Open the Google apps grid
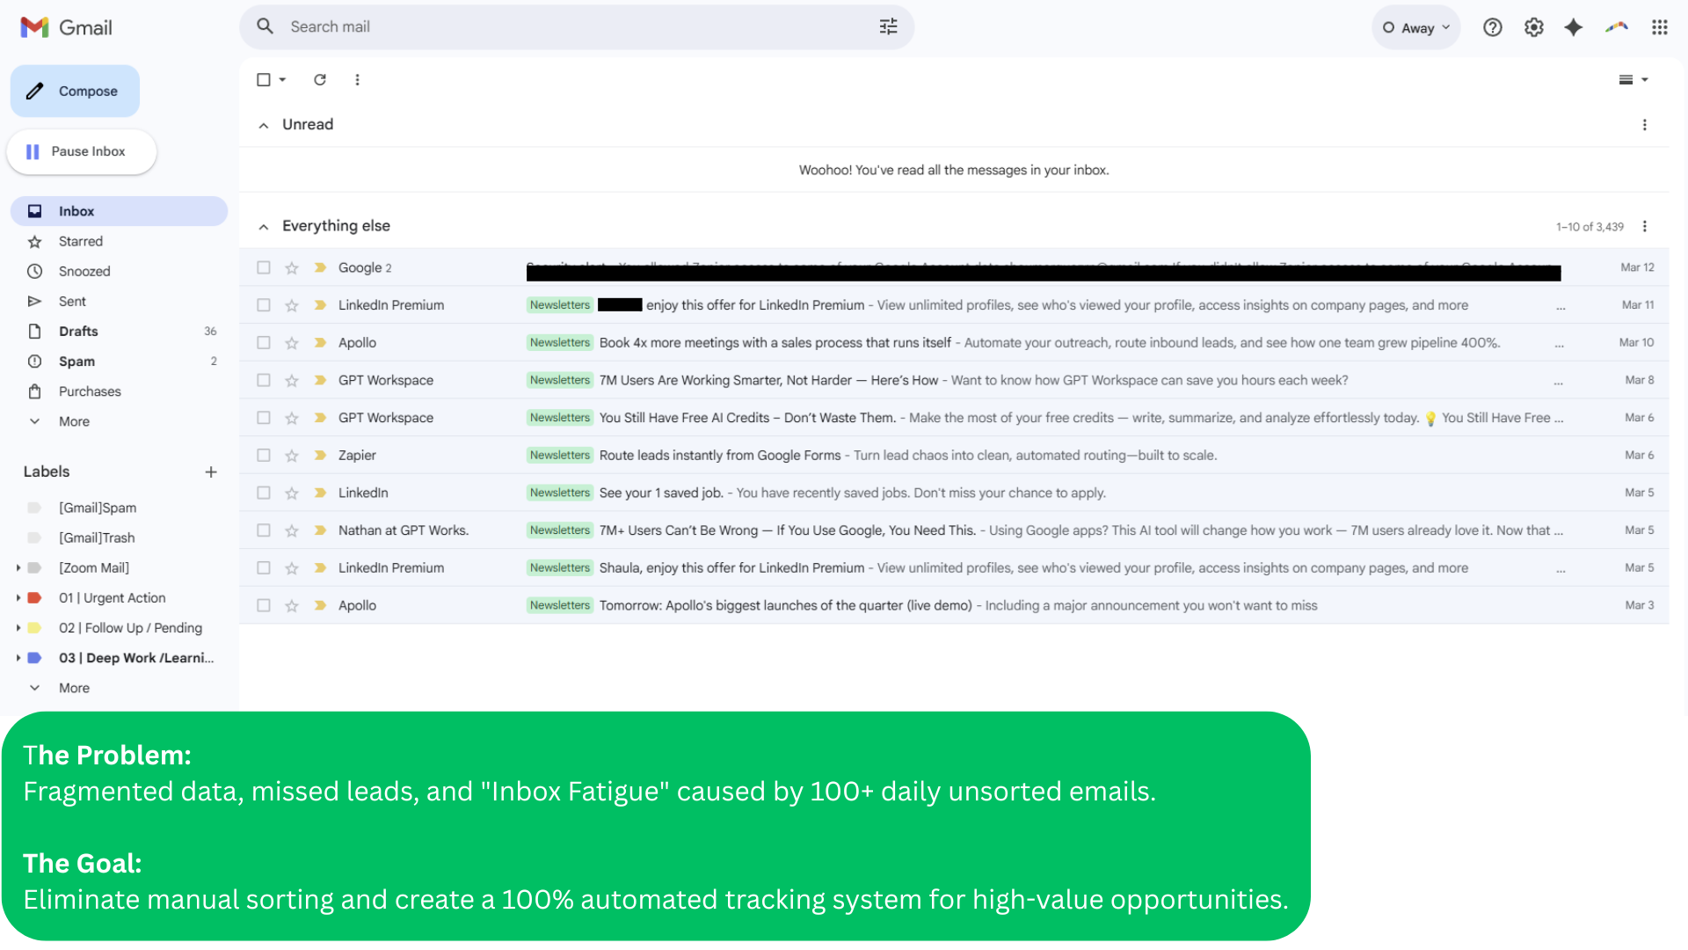Viewport: 1688px width, 950px height. [x=1659, y=27]
